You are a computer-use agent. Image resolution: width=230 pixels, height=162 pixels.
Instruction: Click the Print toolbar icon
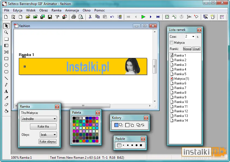tap(74, 17)
